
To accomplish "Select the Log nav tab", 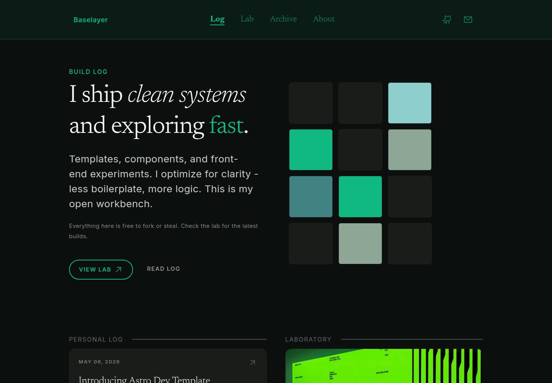I will coord(217,19).
